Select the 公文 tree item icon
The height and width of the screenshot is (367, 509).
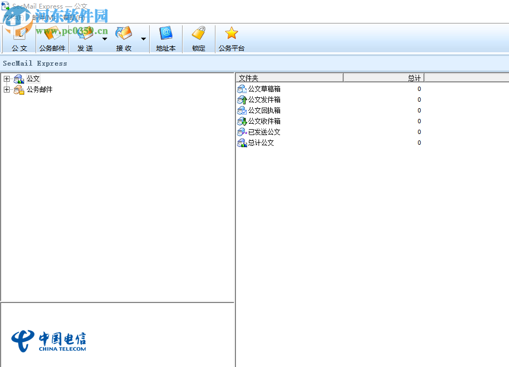coord(19,79)
